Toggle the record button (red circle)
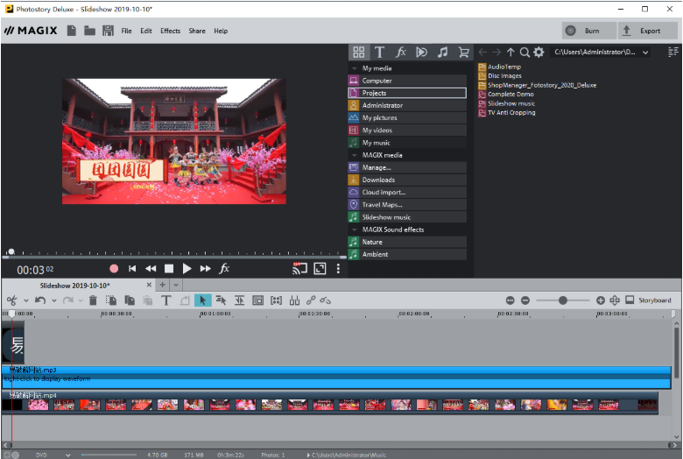Viewport: 683px width, 459px height. click(114, 269)
